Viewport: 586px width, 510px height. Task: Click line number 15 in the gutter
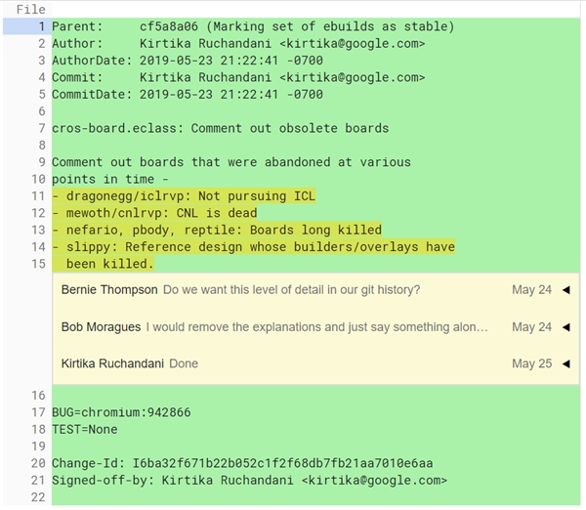click(38, 264)
